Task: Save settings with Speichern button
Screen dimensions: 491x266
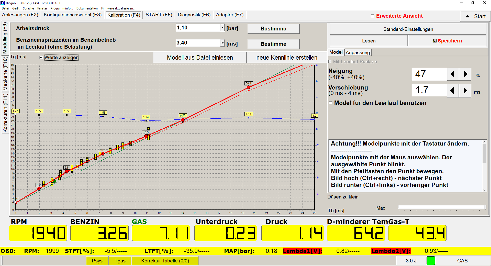Action: pos(447,41)
